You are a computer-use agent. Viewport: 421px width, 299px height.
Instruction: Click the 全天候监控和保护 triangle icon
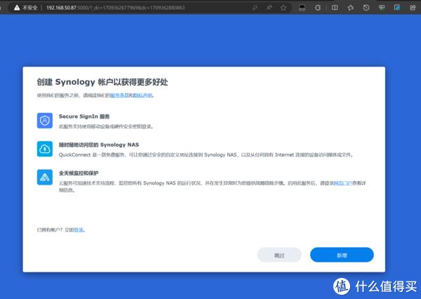click(45, 177)
